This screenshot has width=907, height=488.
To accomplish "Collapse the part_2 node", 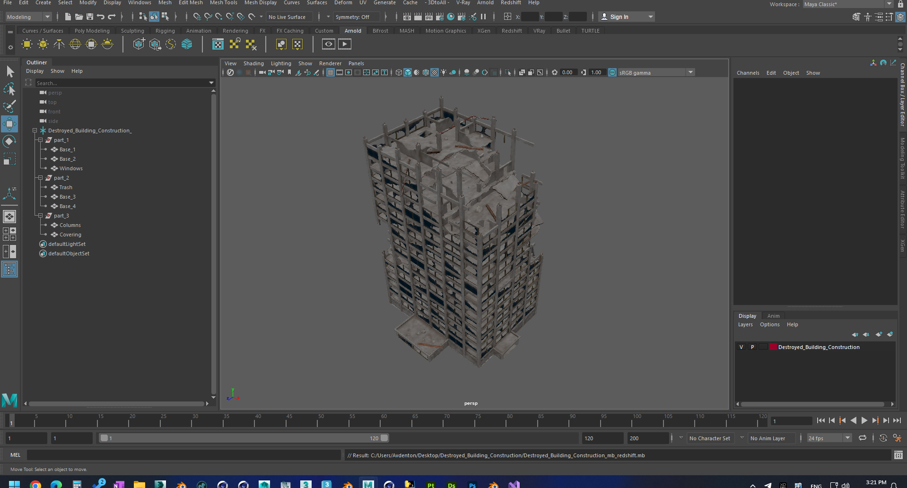I will 41,178.
